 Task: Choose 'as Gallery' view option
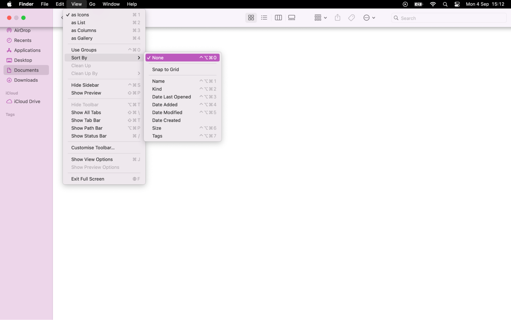pyautogui.click(x=104, y=38)
